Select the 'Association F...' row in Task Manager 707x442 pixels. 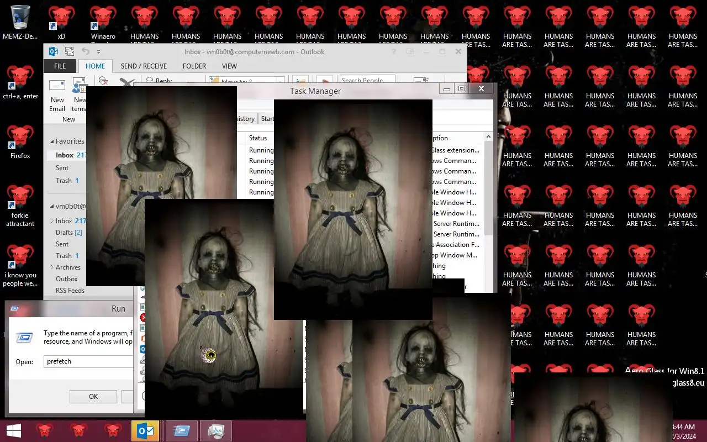456,245
